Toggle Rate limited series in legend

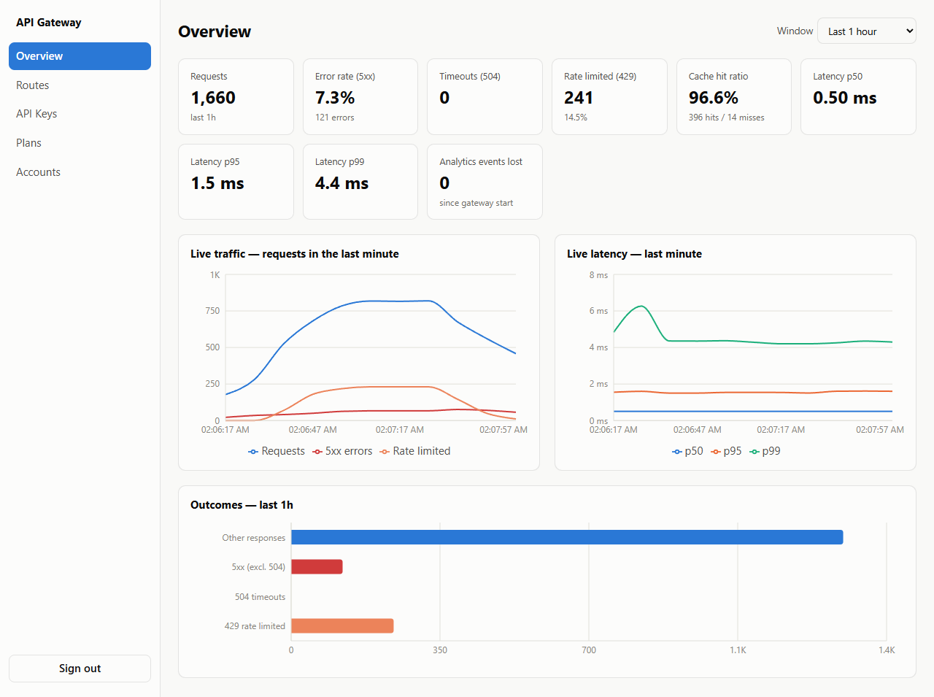(415, 451)
